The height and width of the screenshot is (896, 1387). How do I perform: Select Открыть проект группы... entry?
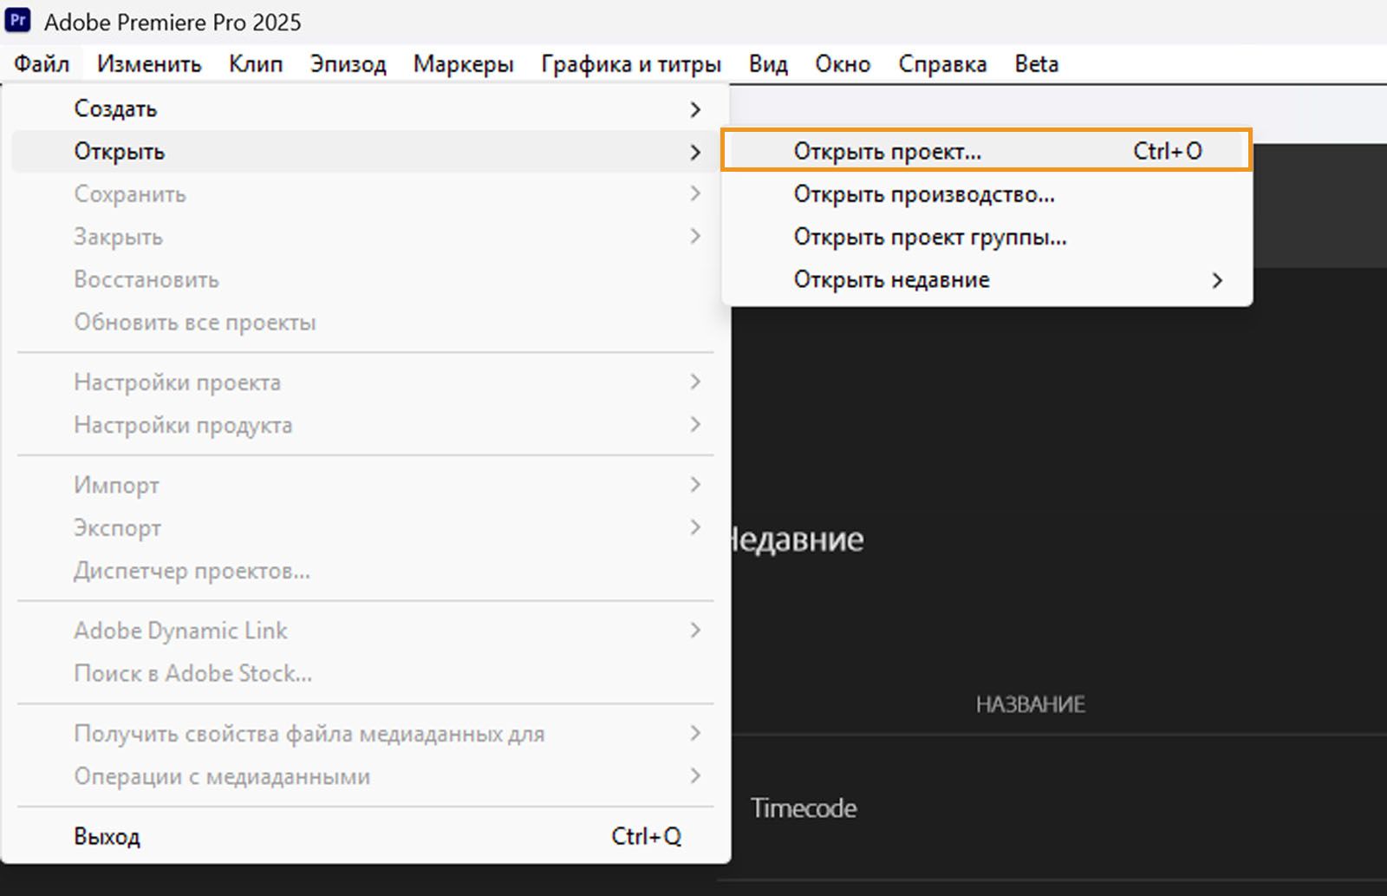(930, 237)
